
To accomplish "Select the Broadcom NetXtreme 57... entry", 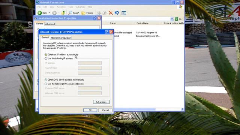I will [x=148, y=36].
